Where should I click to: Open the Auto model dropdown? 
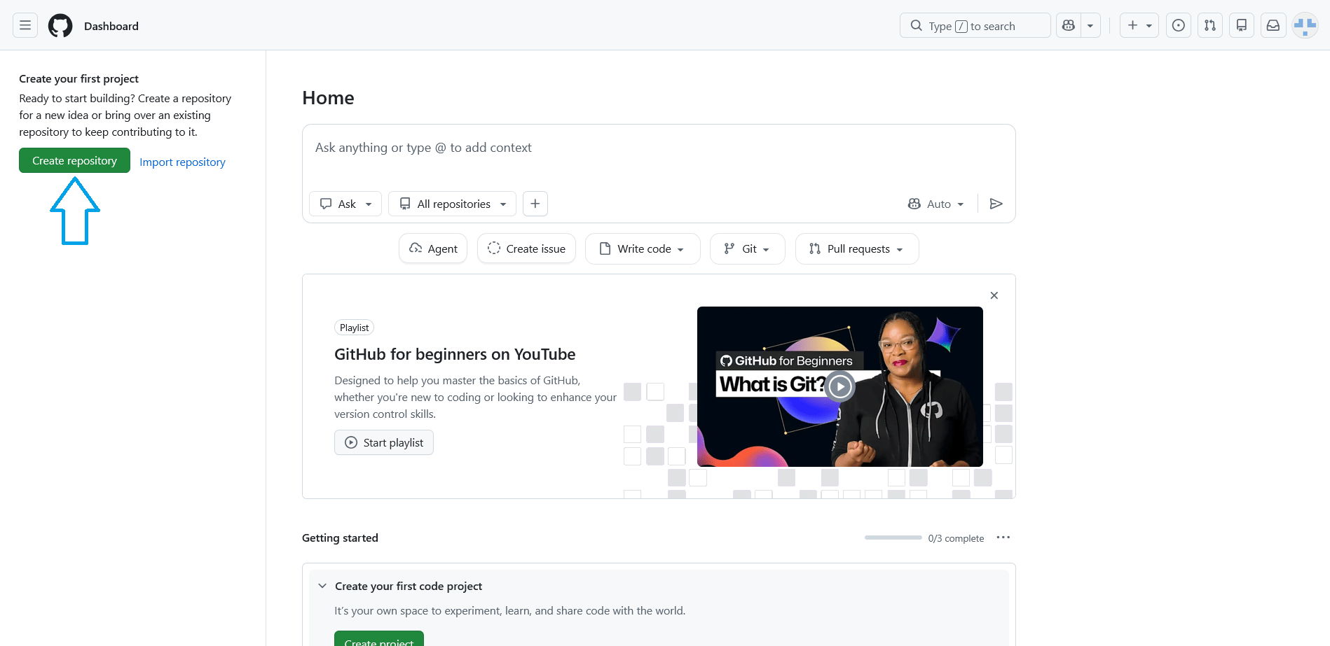[936, 204]
